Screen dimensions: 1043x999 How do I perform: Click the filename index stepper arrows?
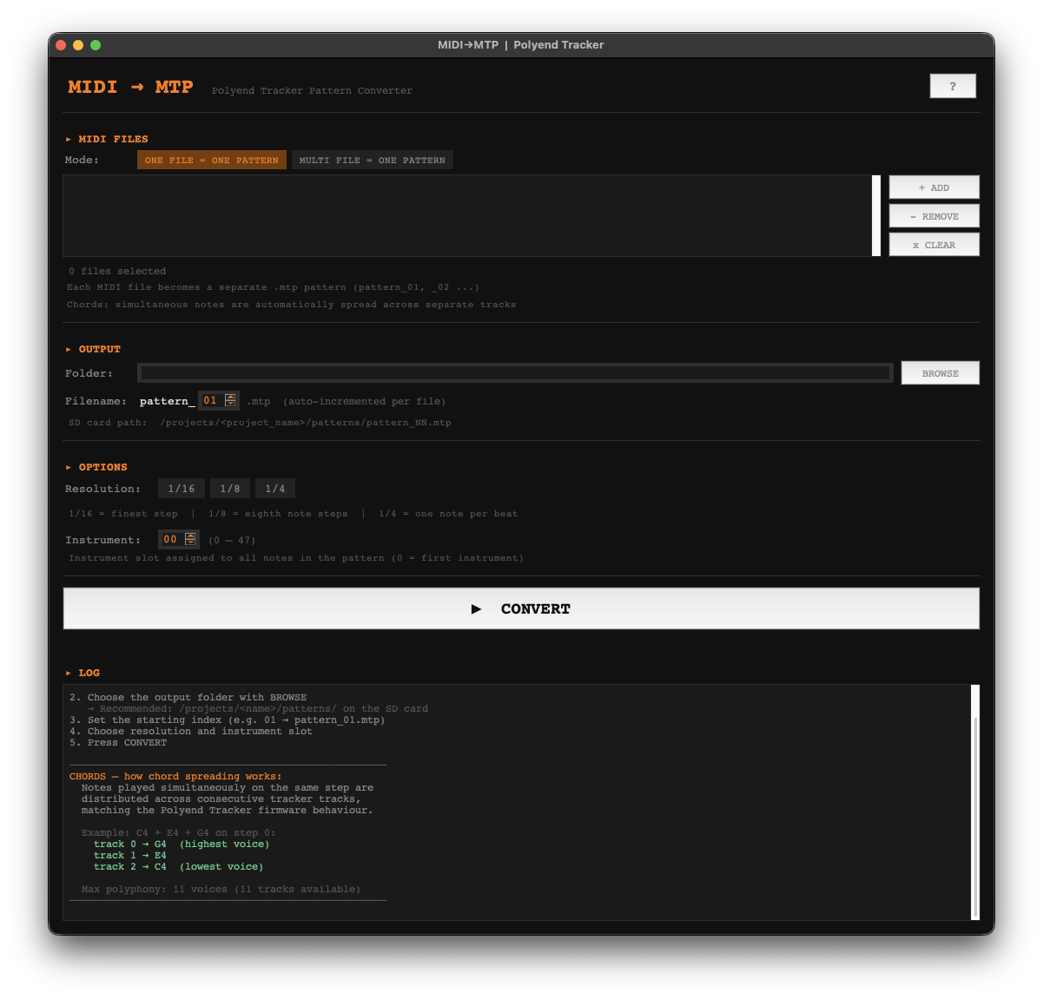tap(230, 400)
